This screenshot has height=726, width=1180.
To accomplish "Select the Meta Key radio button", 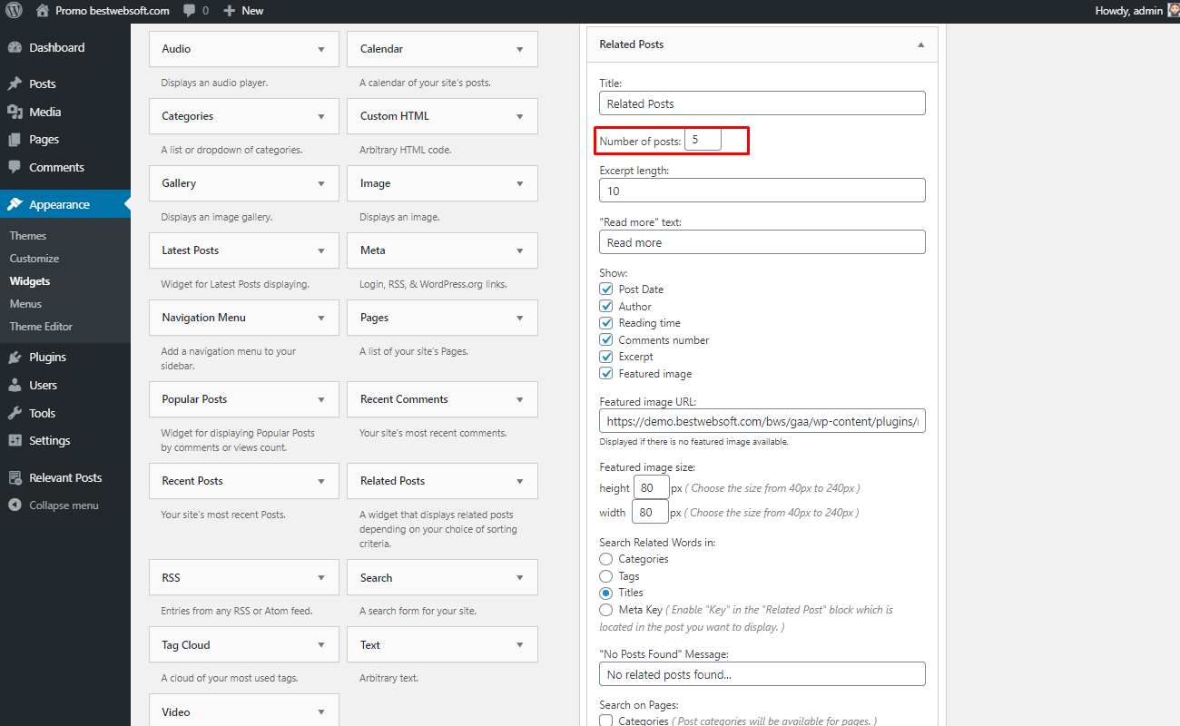I will pos(606,610).
